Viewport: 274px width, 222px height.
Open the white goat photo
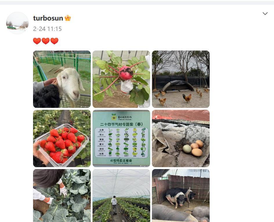[62, 79]
